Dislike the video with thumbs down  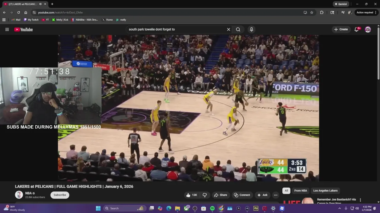click(205, 195)
